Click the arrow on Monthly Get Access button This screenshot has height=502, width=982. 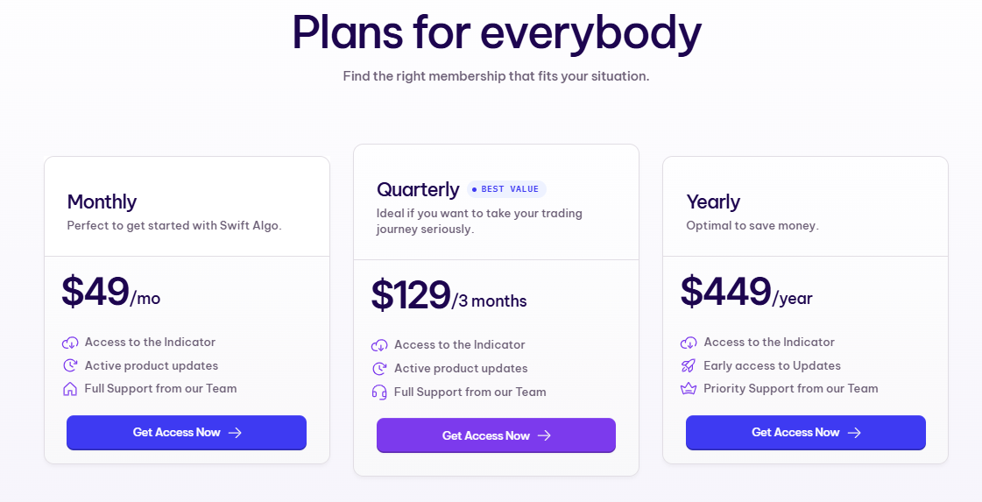tap(235, 433)
